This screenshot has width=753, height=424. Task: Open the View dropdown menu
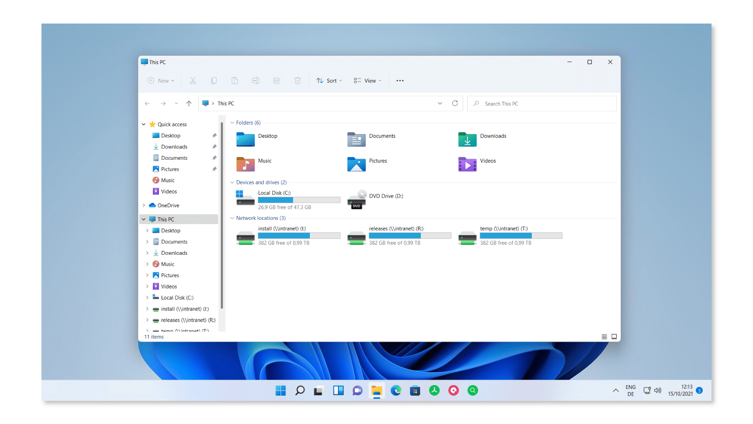367,80
